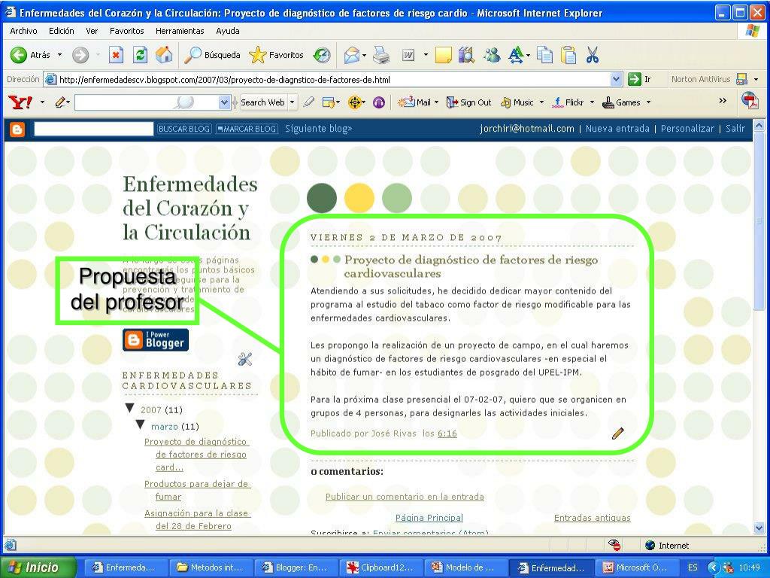Open the Ver menu
Image resolution: width=770 pixels, height=578 pixels.
92,31
